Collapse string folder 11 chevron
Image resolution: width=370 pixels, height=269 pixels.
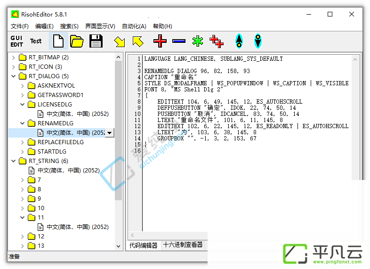[23, 218]
